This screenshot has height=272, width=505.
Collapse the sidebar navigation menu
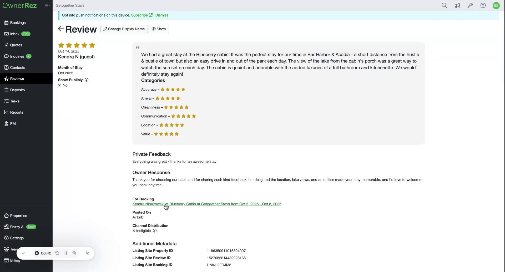47,6
